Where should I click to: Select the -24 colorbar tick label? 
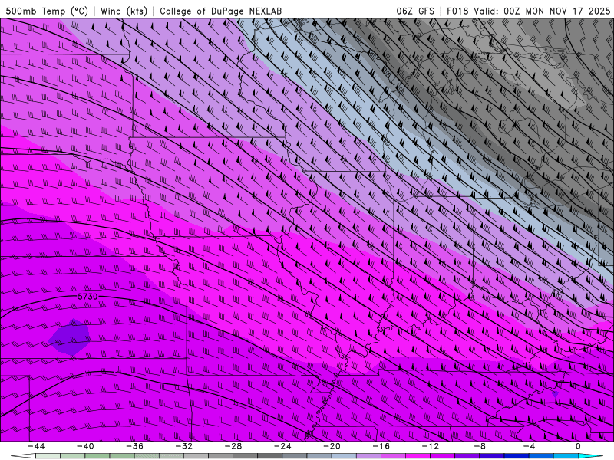pos(282,446)
